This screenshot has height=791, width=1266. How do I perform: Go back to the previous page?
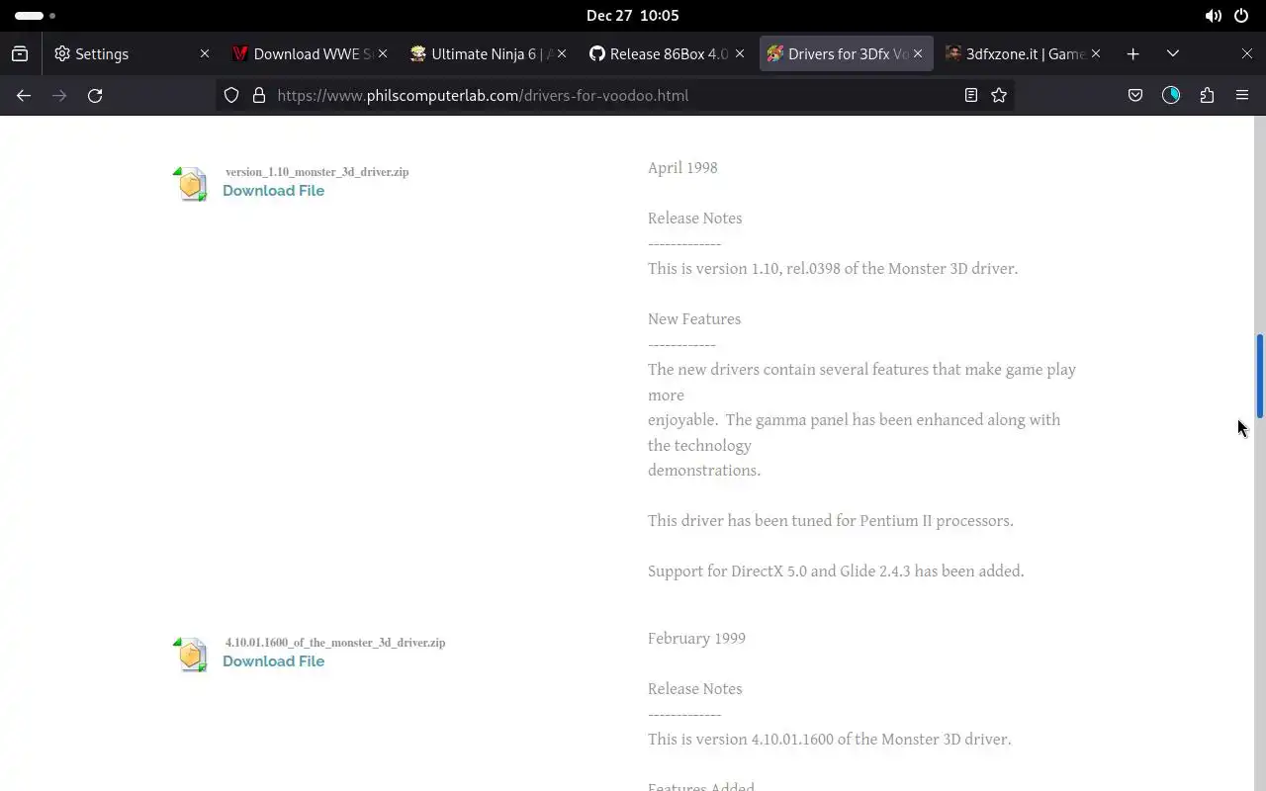click(24, 95)
